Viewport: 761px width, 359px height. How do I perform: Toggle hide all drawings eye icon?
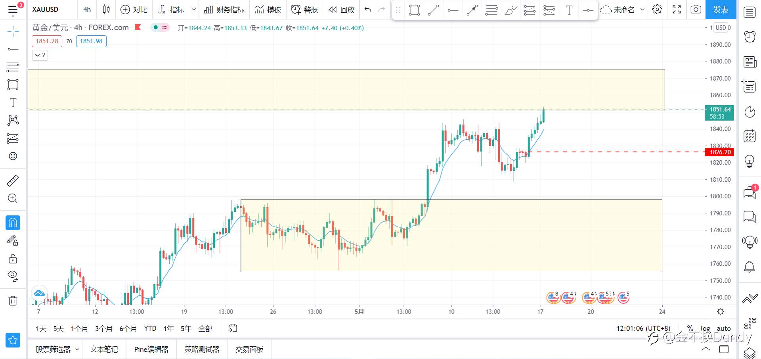[x=13, y=276]
